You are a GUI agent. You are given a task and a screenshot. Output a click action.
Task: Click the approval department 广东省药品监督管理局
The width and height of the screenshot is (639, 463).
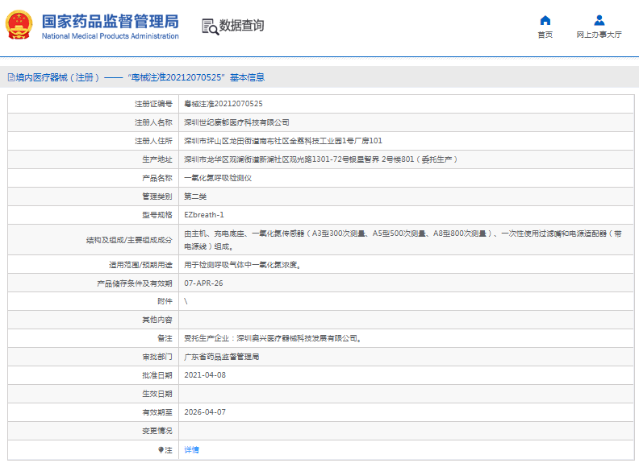pos(222,357)
